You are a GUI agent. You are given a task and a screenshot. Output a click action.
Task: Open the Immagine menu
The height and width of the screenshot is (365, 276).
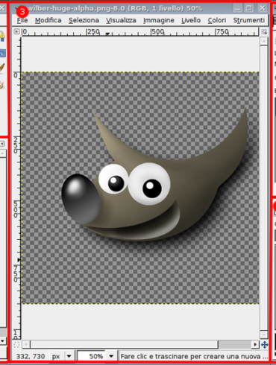(159, 20)
